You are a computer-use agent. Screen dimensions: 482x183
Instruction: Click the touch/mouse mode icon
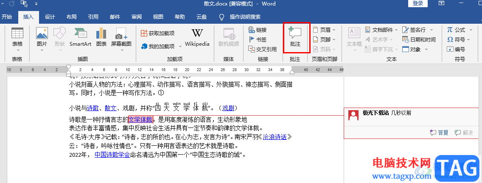(x=24, y=4)
